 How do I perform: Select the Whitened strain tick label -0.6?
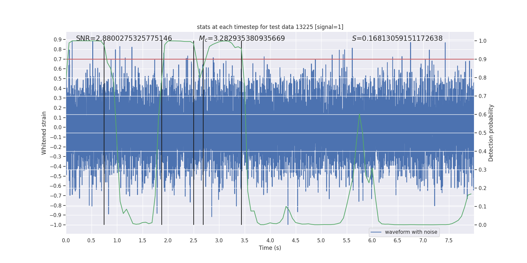(x=56, y=186)
